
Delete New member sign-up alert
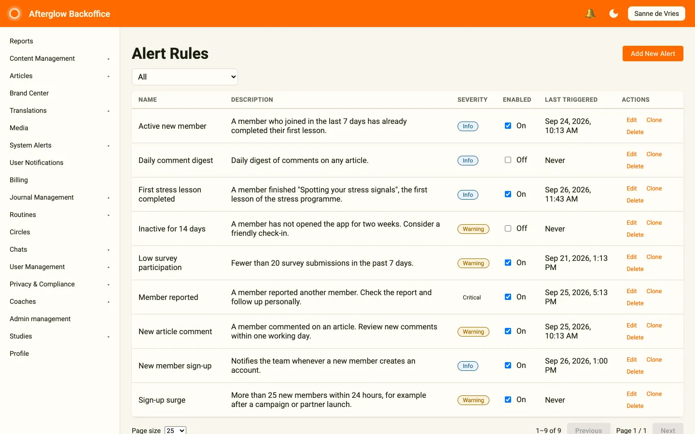click(635, 372)
